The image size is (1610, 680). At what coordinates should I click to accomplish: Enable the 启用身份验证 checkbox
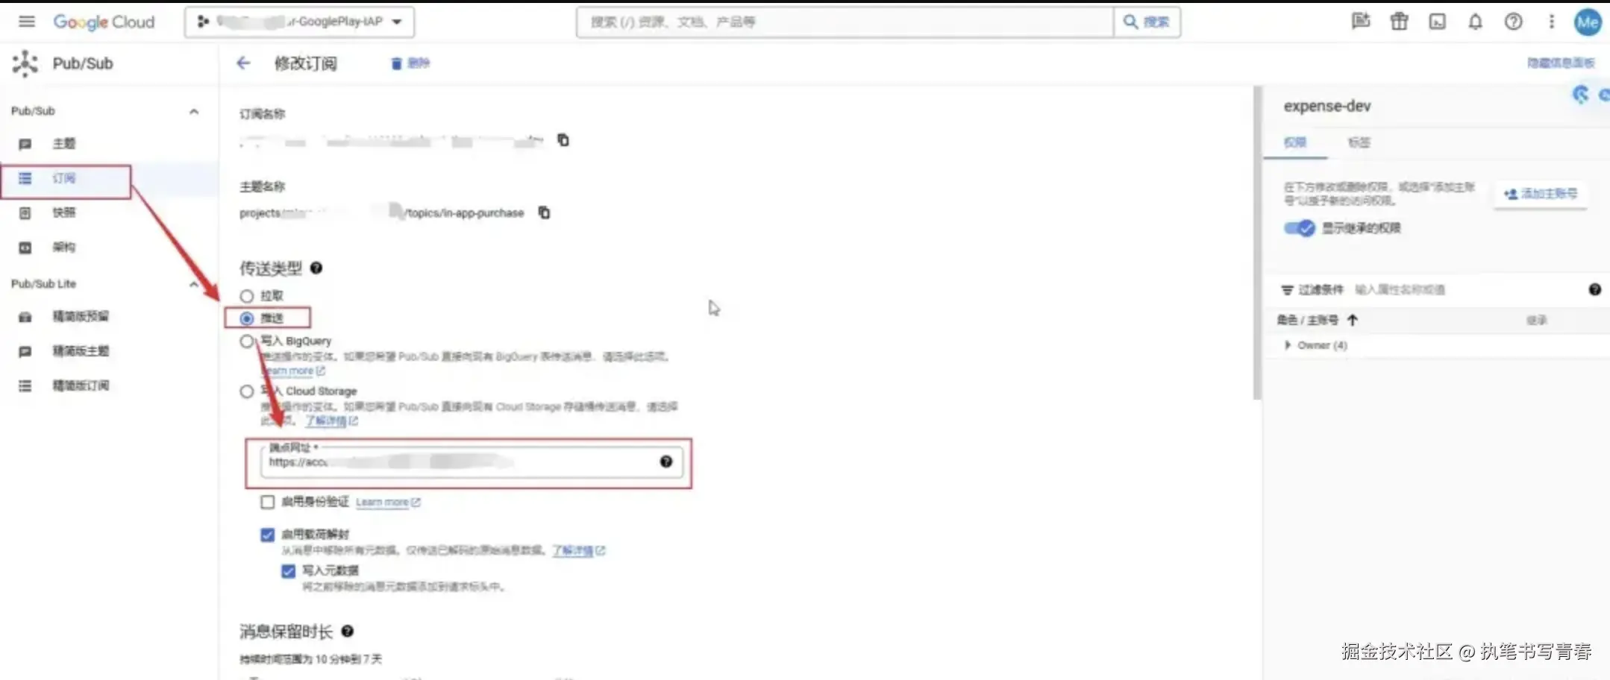(268, 502)
